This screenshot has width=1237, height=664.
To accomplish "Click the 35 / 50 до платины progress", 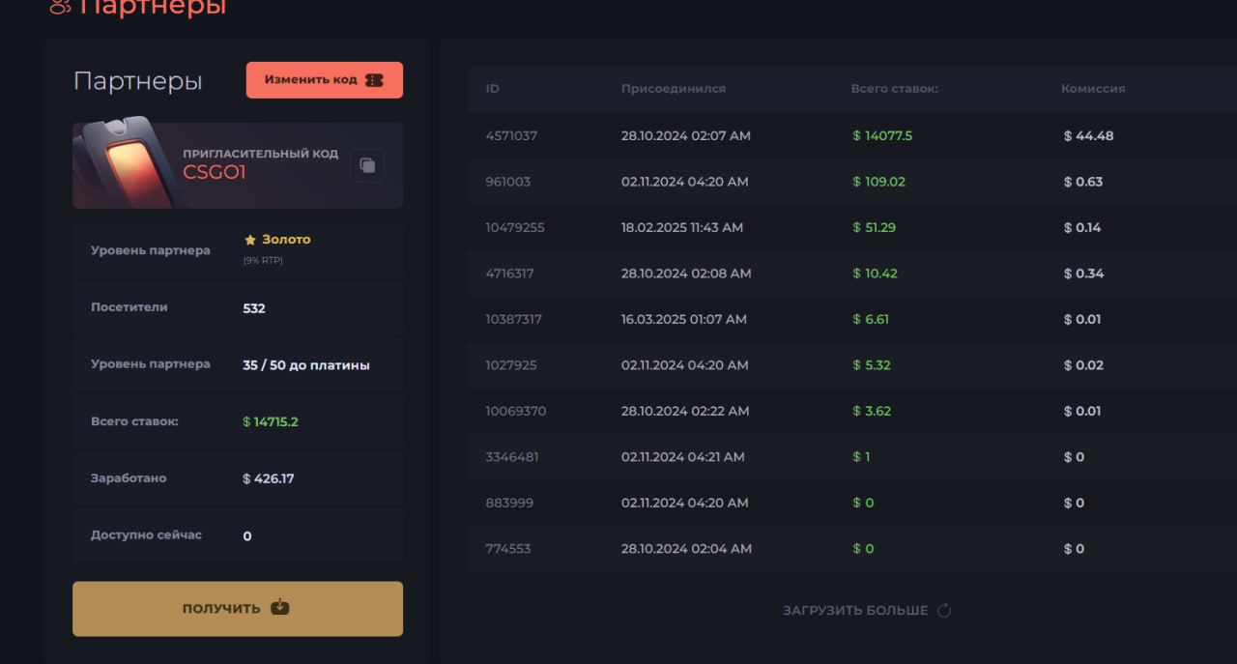I will [x=305, y=365].
